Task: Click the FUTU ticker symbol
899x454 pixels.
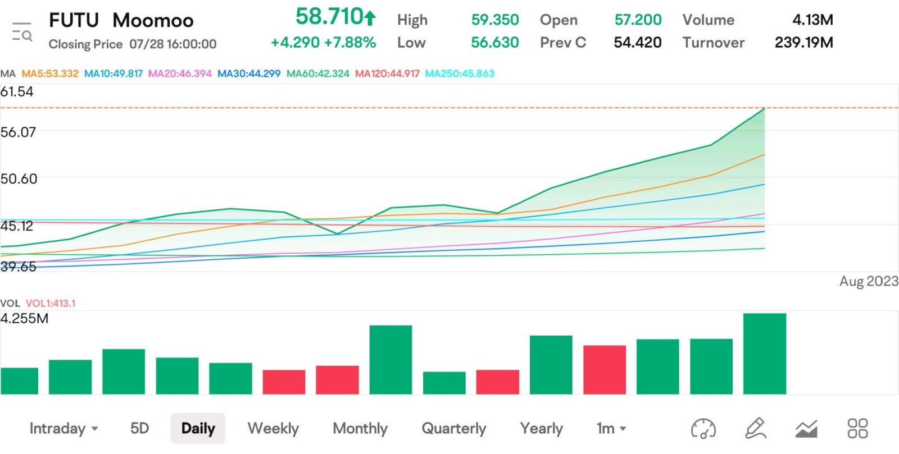Action: click(x=74, y=20)
